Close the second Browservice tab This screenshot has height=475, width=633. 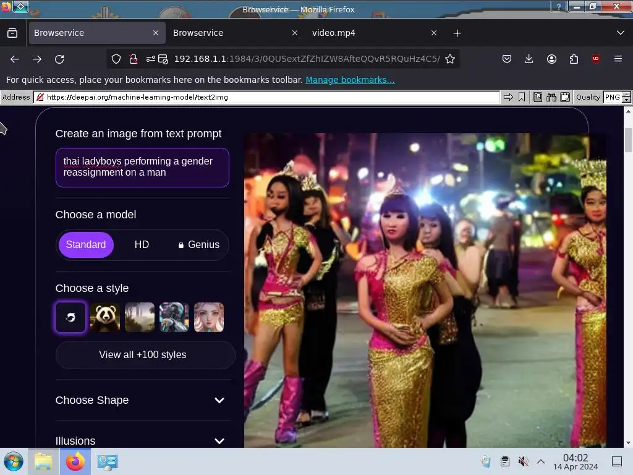[295, 33]
